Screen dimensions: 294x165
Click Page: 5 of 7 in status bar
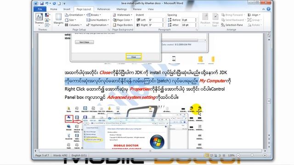coord(42,155)
